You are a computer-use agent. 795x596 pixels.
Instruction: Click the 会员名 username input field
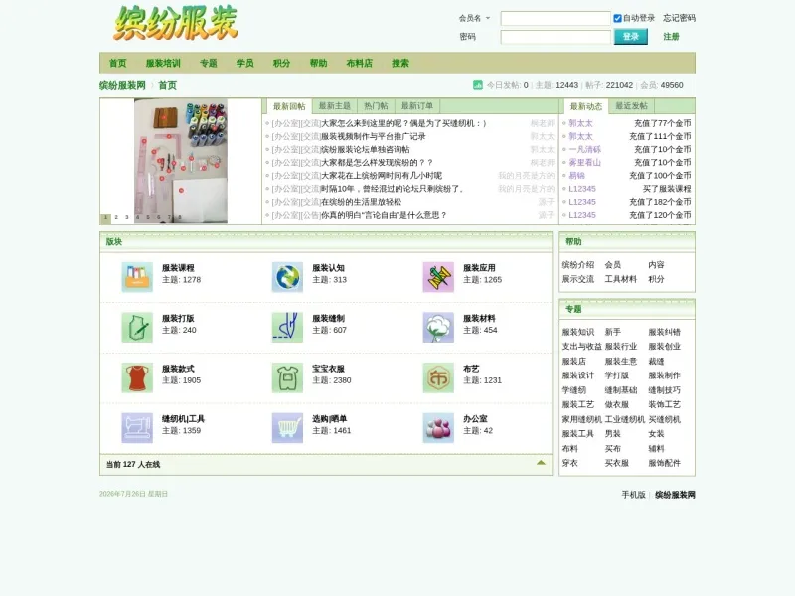(x=556, y=18)
